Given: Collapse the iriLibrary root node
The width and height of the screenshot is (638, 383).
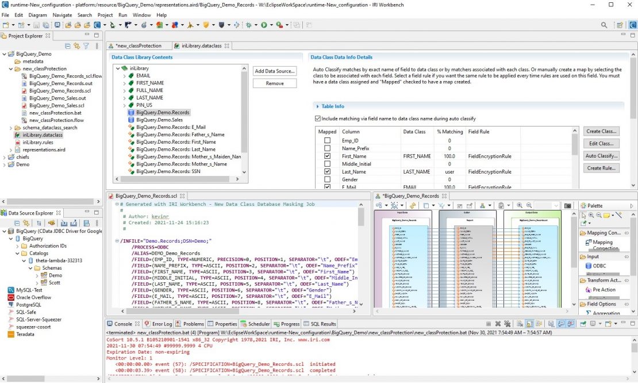Looking at the screenshot, I should (118, 68).
